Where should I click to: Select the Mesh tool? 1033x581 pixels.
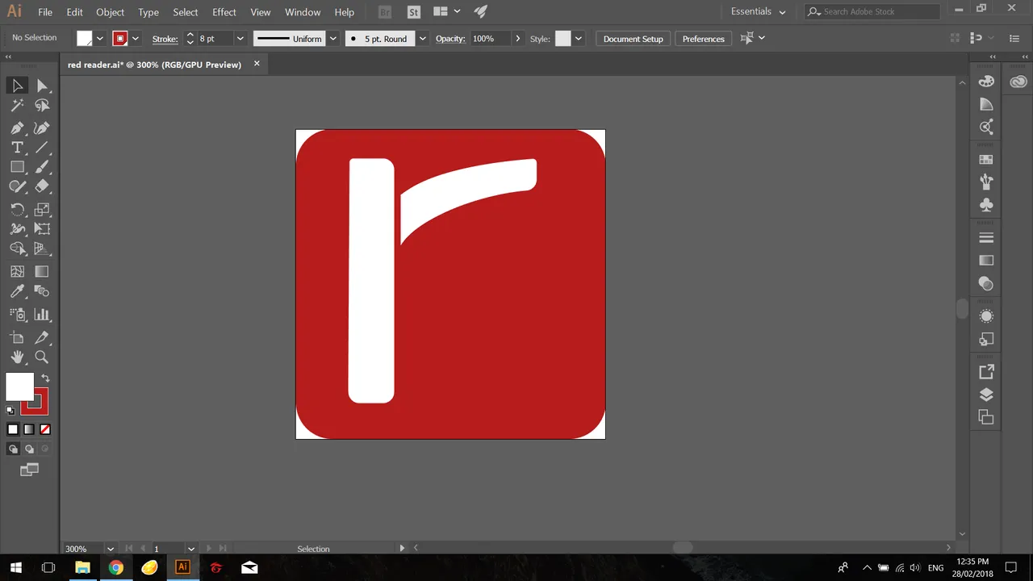click(17, 272)
